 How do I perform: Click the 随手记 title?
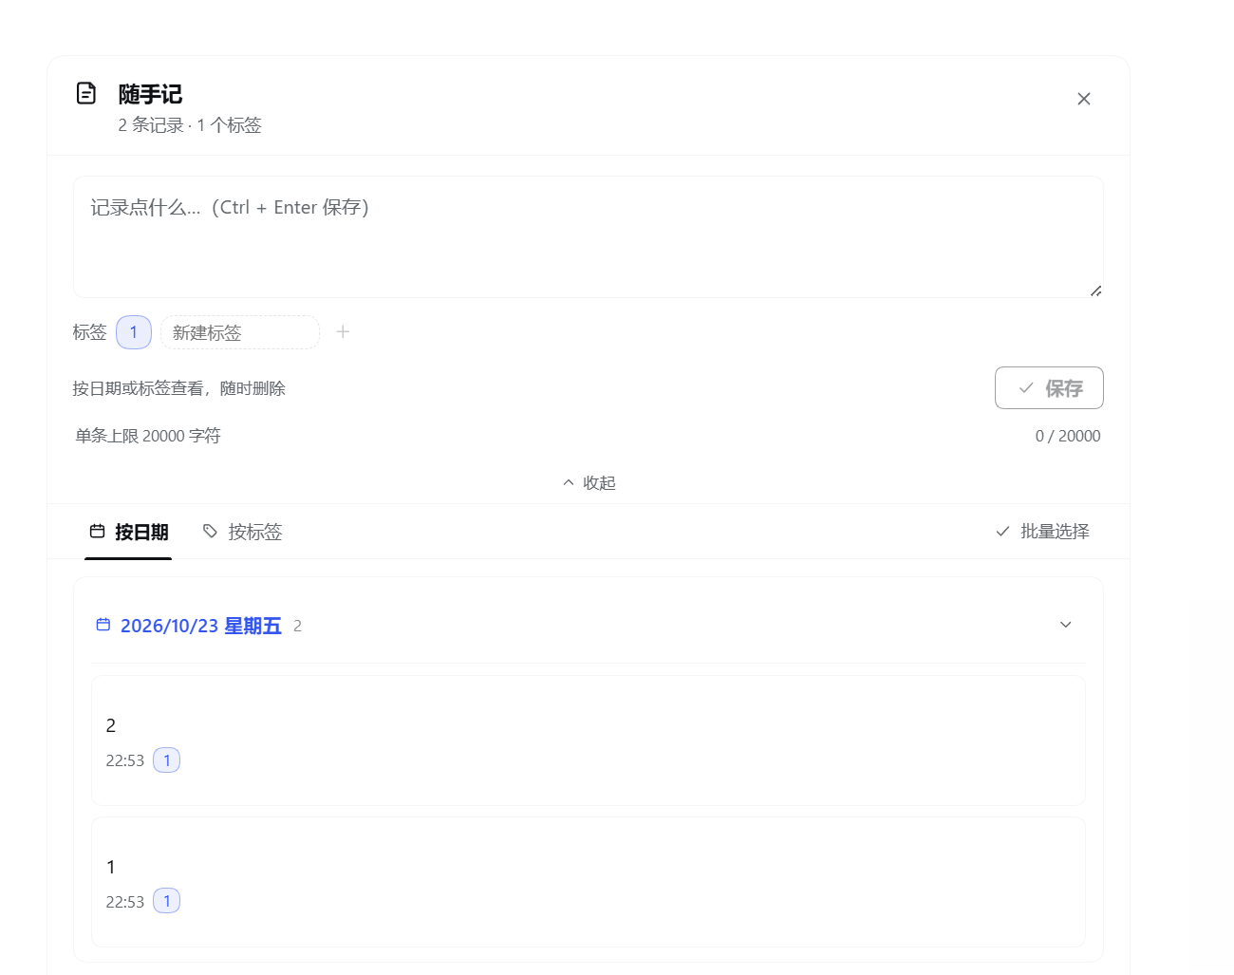pos(150,94)
